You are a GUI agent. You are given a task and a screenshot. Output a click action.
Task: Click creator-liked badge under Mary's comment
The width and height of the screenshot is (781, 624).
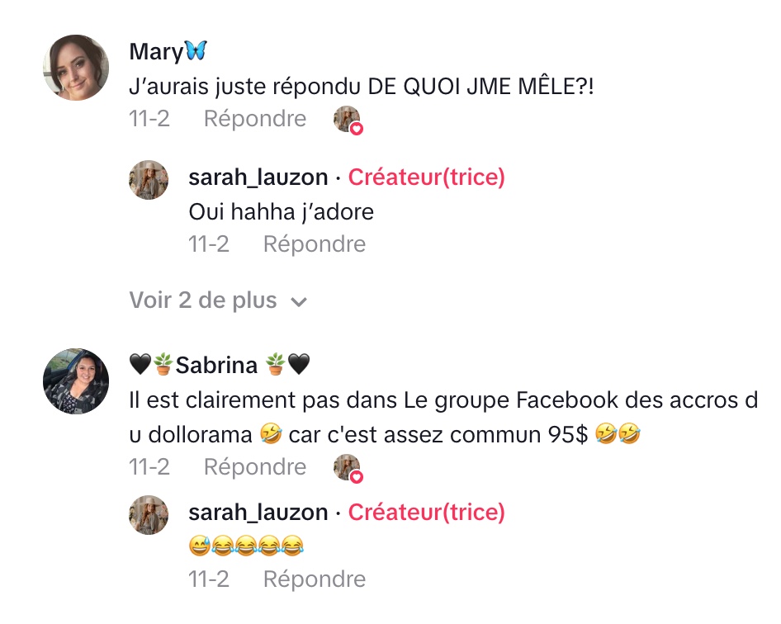[348, 120]
